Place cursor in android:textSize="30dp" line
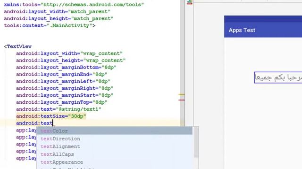The width and height of the screenshot is (302, 169). coord(51,116)
